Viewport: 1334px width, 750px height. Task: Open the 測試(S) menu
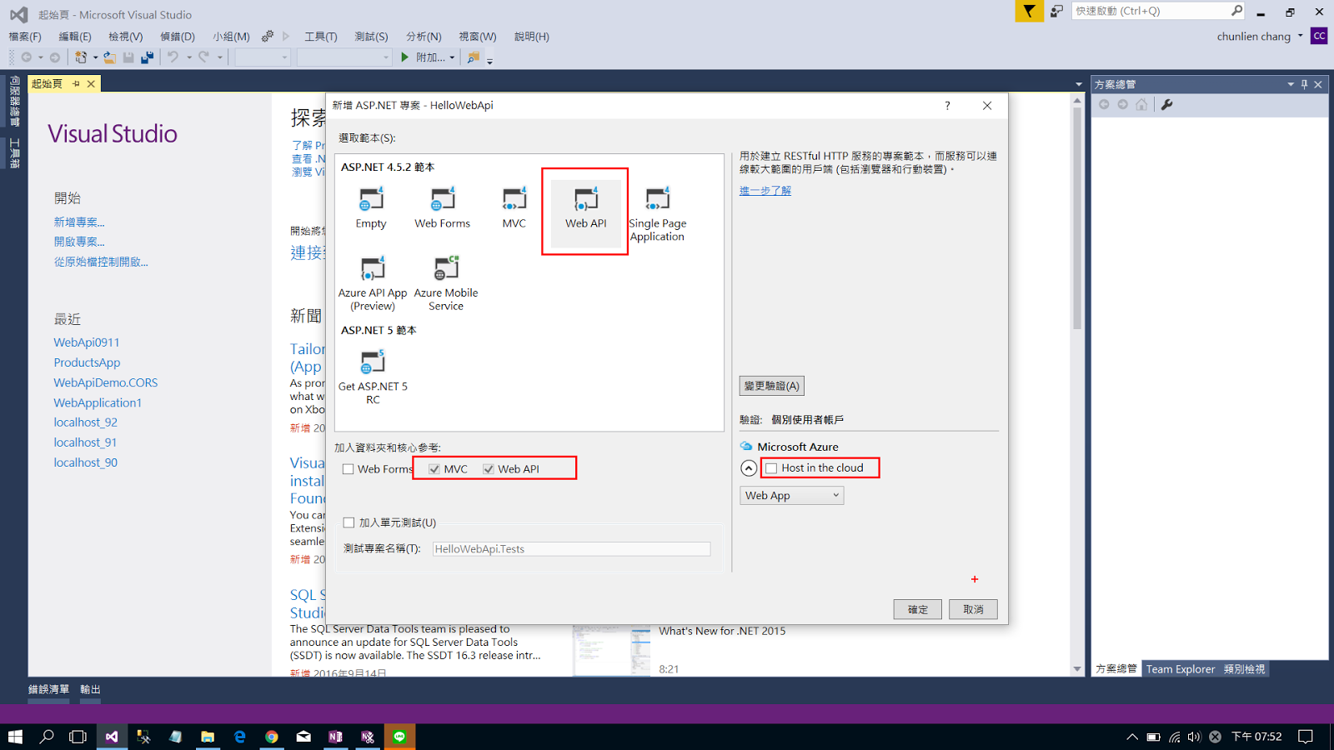(371, 37)
